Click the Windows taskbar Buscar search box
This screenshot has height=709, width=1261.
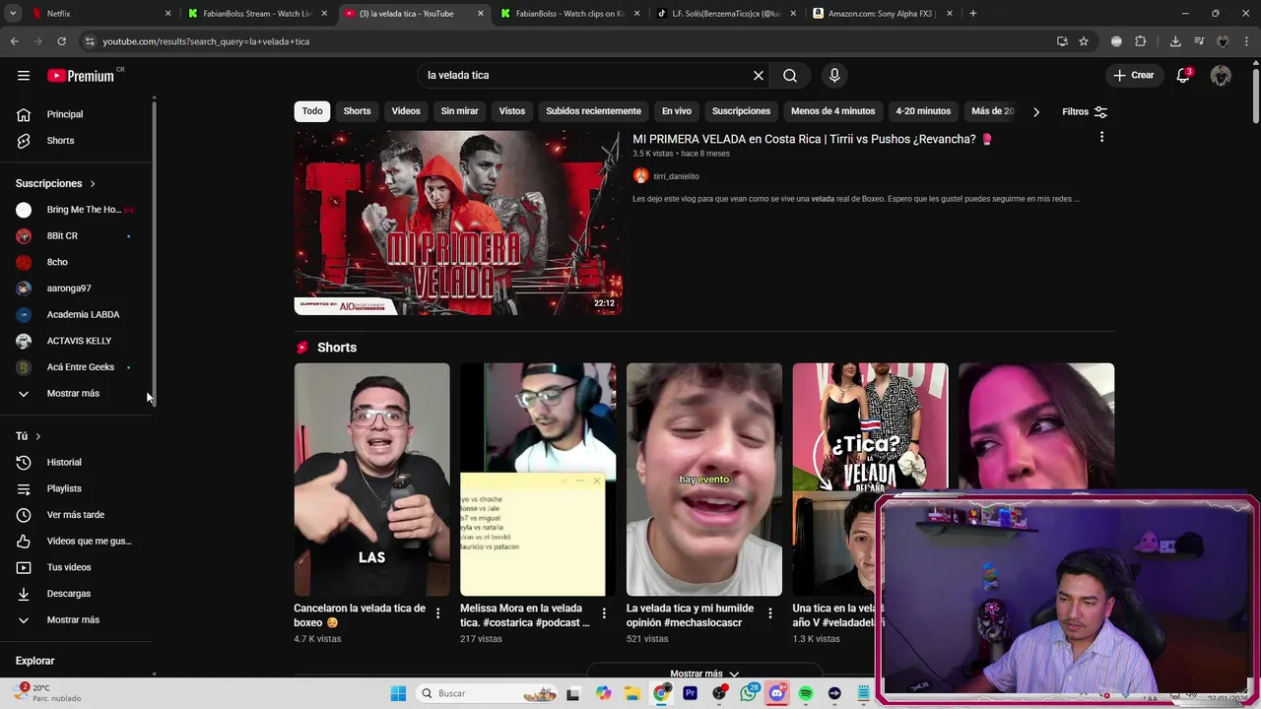coord(487,693)
